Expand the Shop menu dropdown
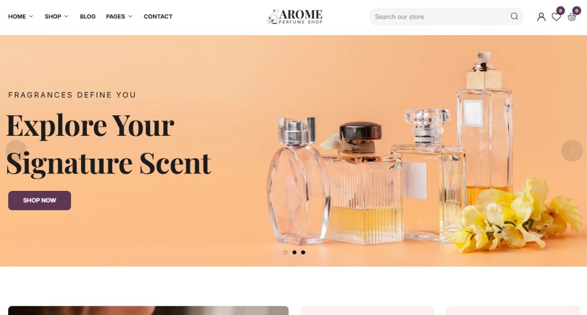 56,16
